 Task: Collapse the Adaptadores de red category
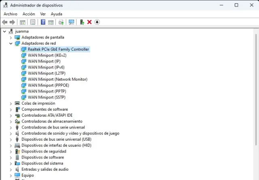[x=11, y=43]
